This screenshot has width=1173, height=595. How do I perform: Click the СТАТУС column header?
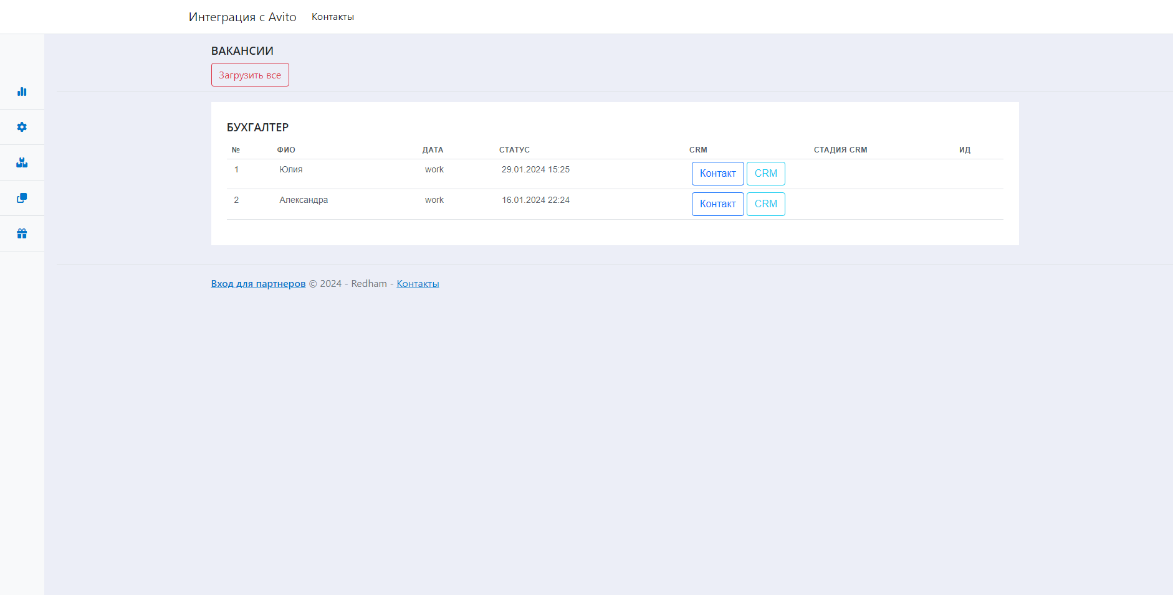[514, 150]
